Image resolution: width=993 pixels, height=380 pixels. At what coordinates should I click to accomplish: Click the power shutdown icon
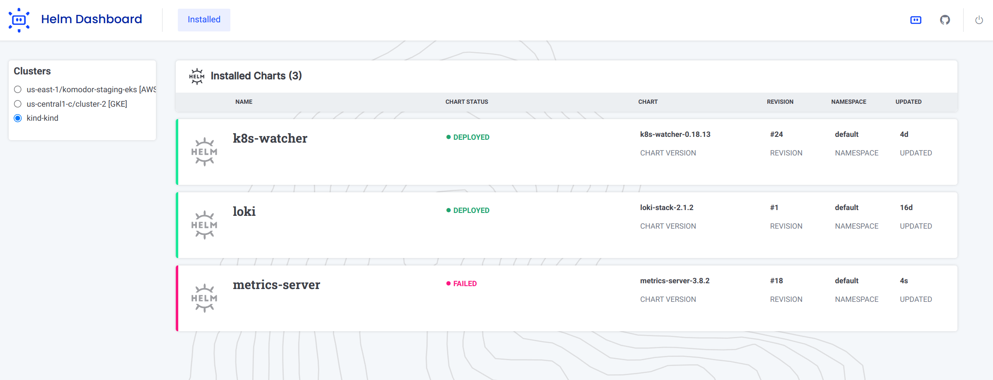click(979, 19)
